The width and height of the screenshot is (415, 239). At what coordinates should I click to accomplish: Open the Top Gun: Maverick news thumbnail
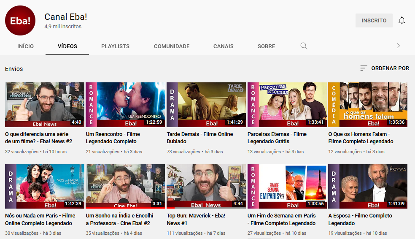[206, 186]
